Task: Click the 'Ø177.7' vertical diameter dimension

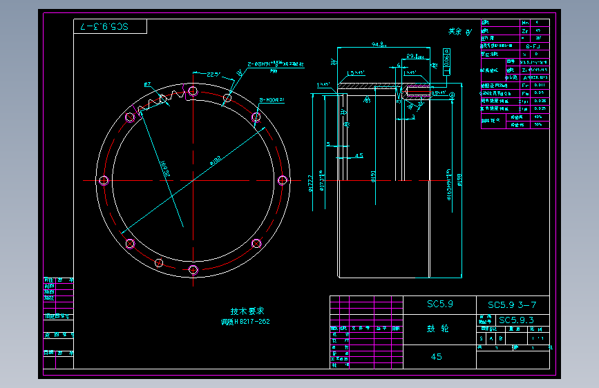Action: pyautogui.click(x=310, y=184)
